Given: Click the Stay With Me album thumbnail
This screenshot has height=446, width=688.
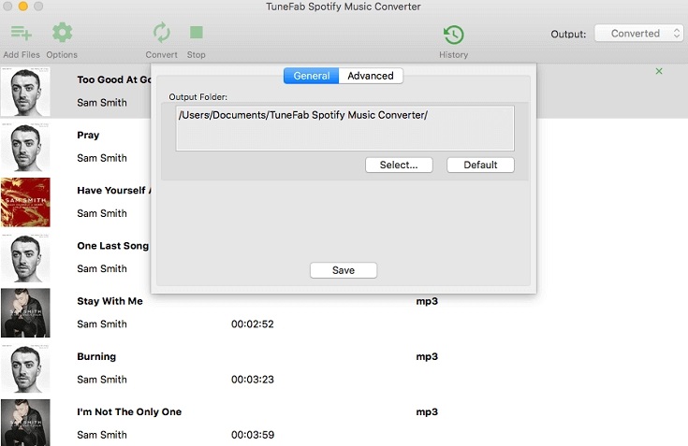Looking at the screenshot, I should pos(25,313).
